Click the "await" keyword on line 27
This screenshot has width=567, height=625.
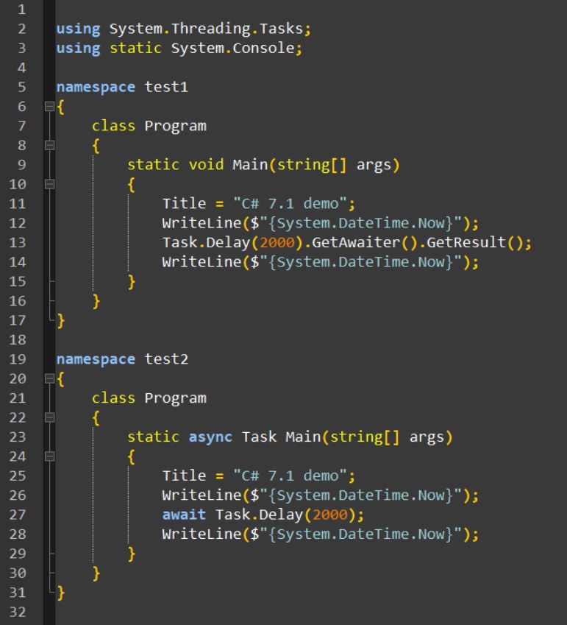coord(184,515)
